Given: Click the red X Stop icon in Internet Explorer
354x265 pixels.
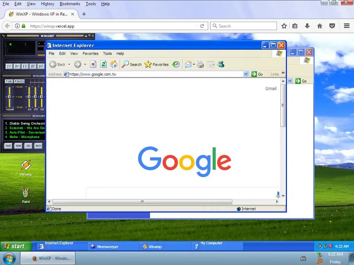Looking at the screenshot, I should 93,65.
